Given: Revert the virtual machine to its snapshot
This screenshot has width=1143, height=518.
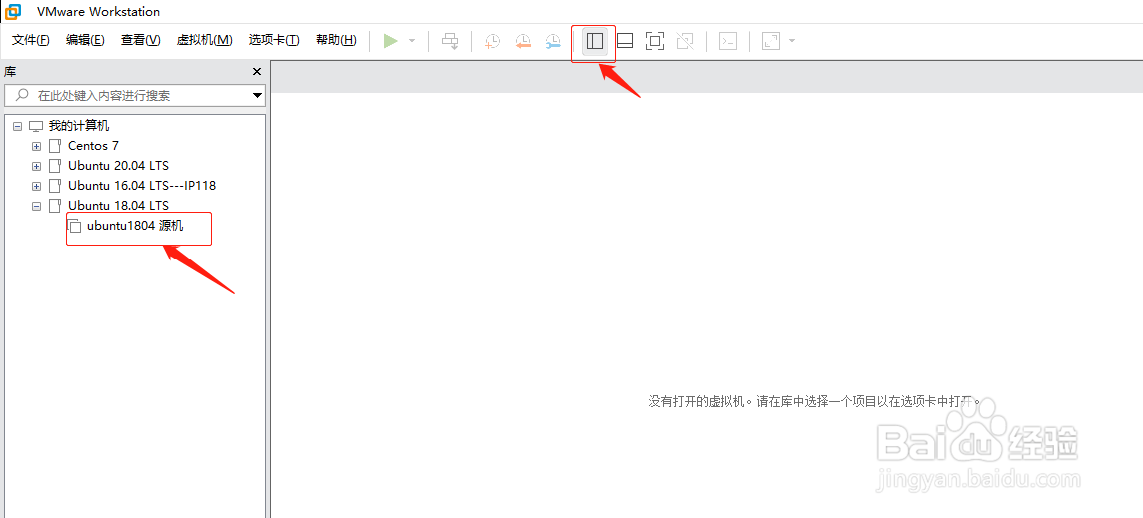Looking at the screenshot, I should 523,41.
